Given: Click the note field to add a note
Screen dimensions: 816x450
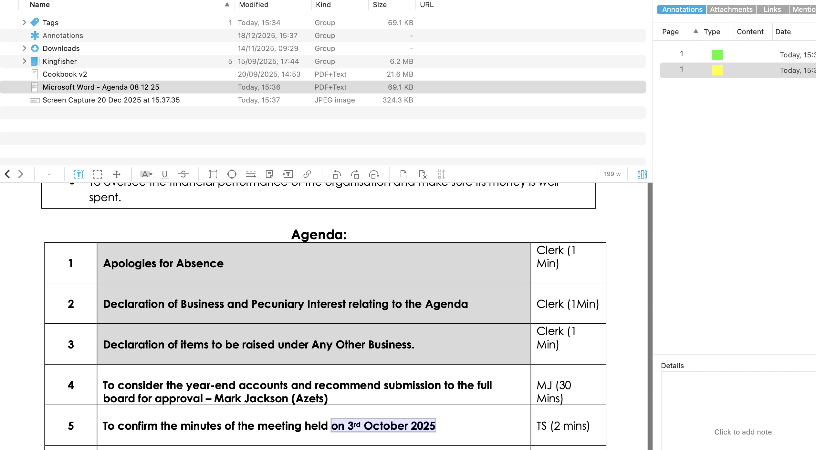Looking at the screenshot, I should click(743, 432).
